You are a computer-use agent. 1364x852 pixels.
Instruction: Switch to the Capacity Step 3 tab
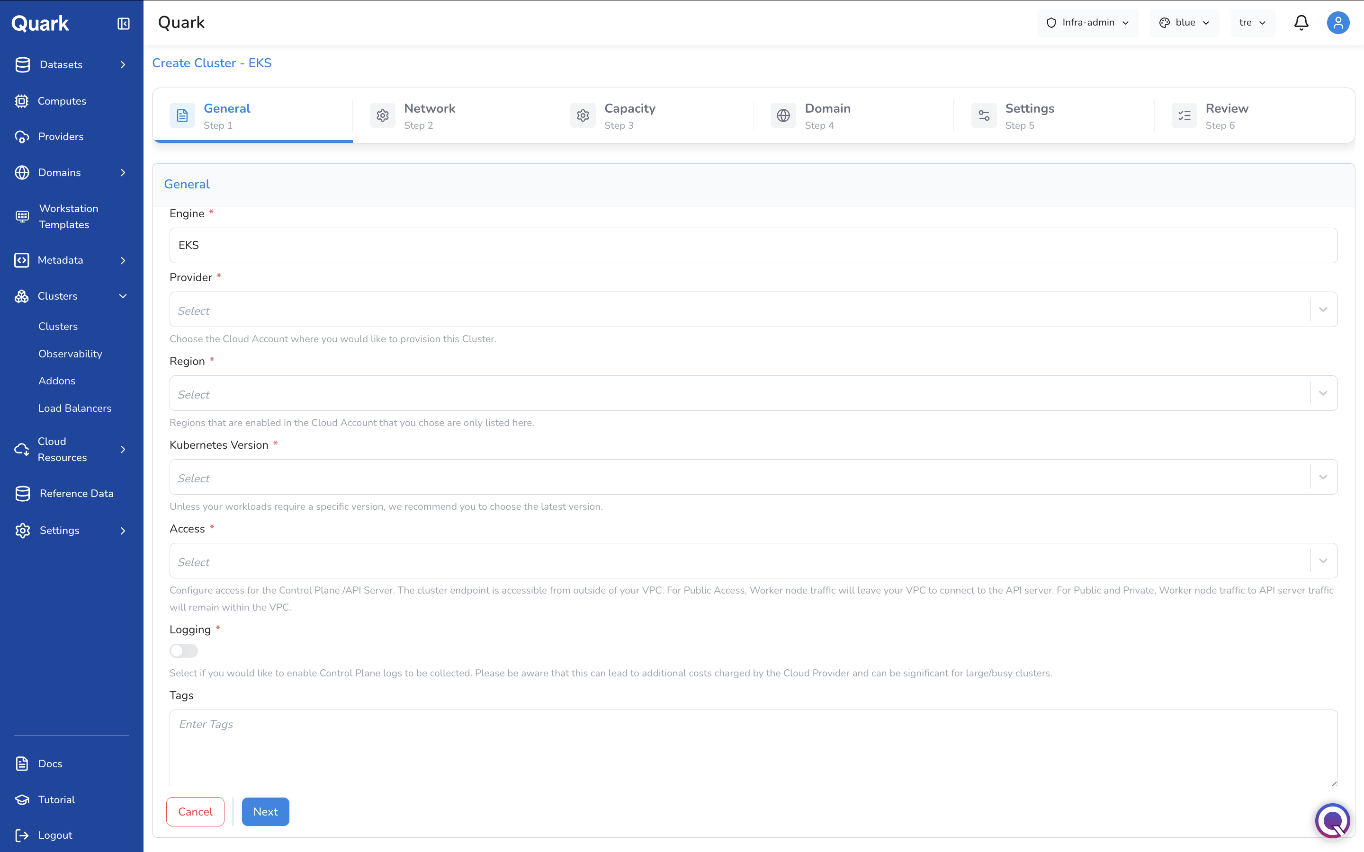point(653,115)
